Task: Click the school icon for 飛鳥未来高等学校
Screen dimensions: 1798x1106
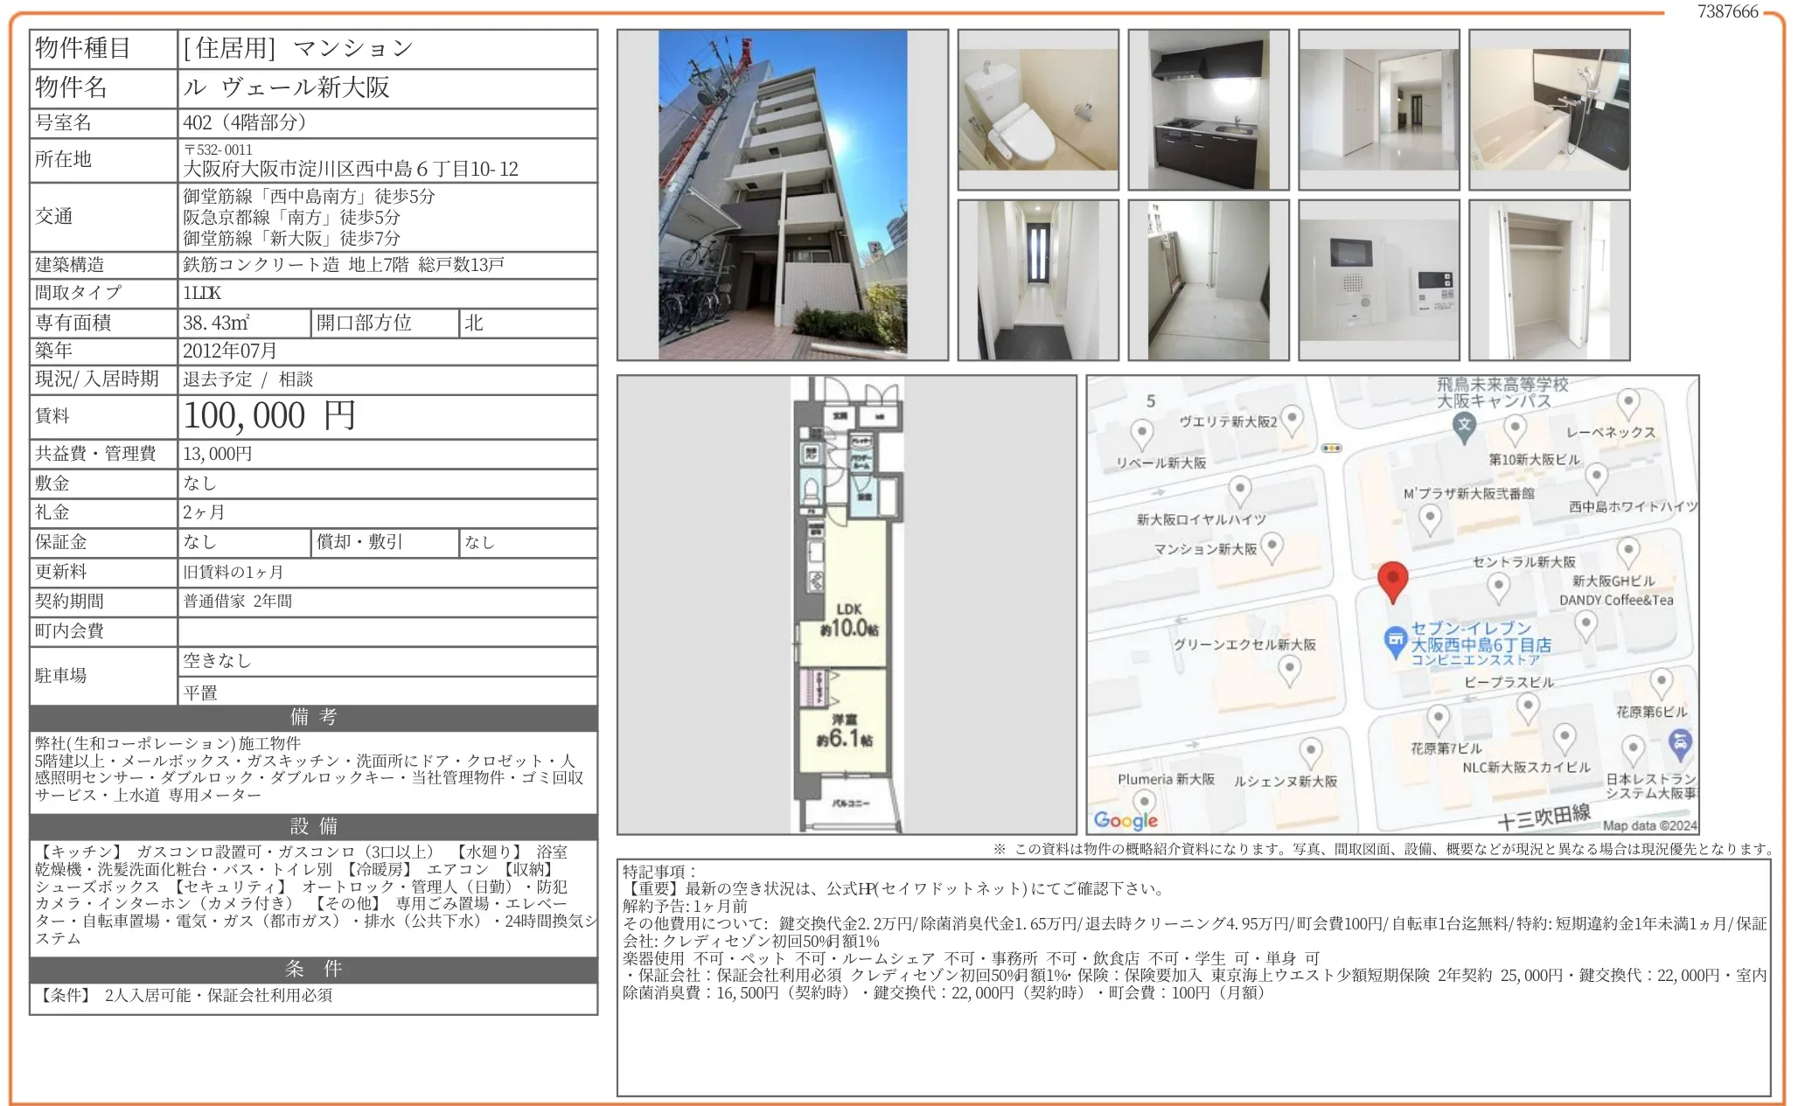Action: 1464,427
